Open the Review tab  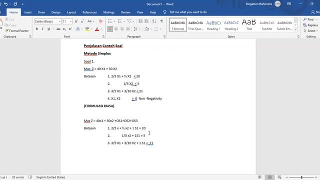(x=125, y=12)
